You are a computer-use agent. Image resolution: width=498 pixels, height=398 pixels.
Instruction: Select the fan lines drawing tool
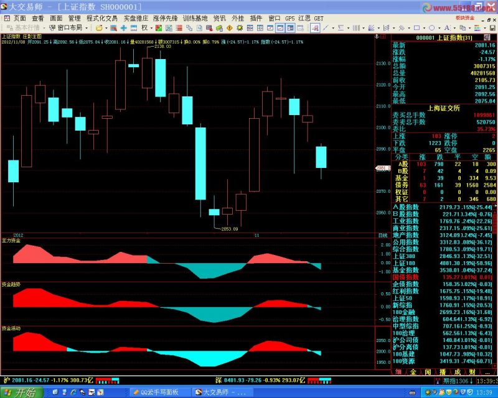coord(371,28)
